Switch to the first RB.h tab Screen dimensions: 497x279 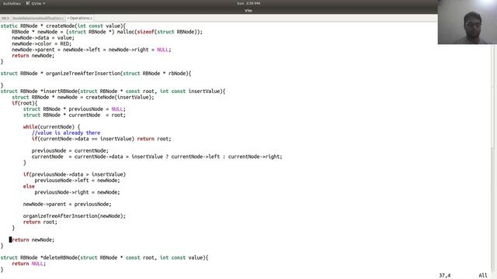coord(5,18)
